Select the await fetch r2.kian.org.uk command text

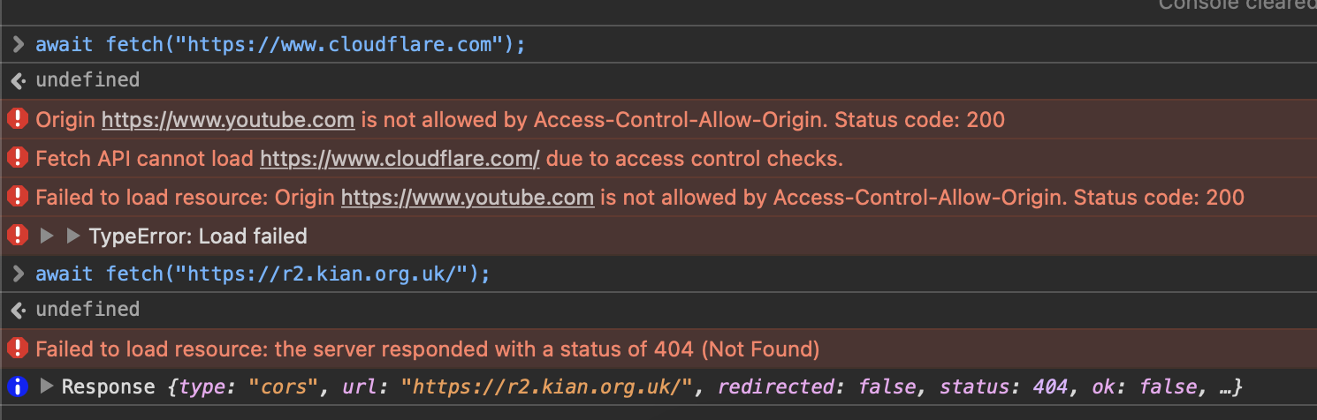click(x=263, y=274)
